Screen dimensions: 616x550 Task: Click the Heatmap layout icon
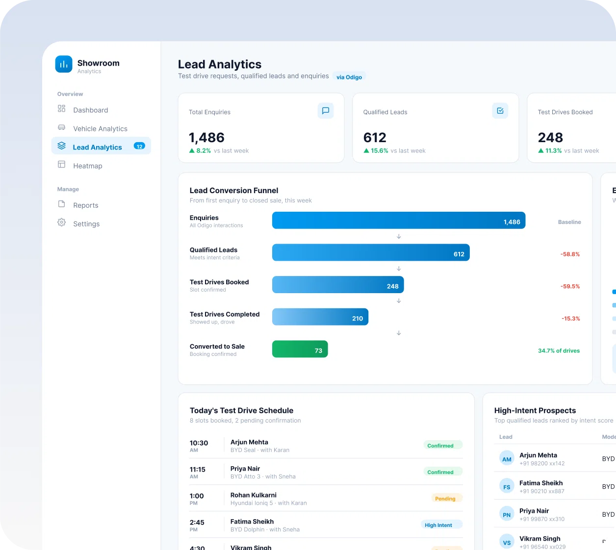[x=61, y=164]
